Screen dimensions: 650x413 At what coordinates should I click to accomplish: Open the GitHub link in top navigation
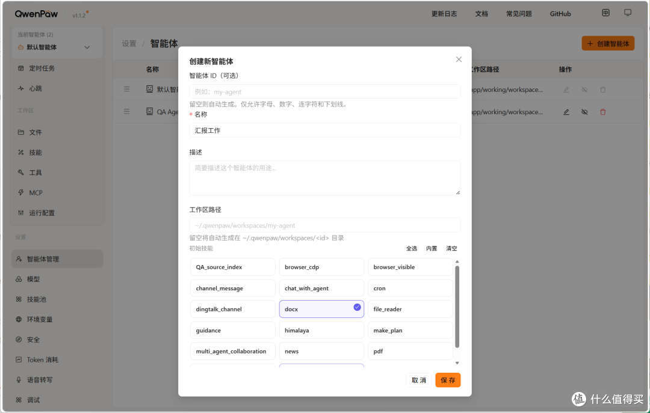pos(560,14)
